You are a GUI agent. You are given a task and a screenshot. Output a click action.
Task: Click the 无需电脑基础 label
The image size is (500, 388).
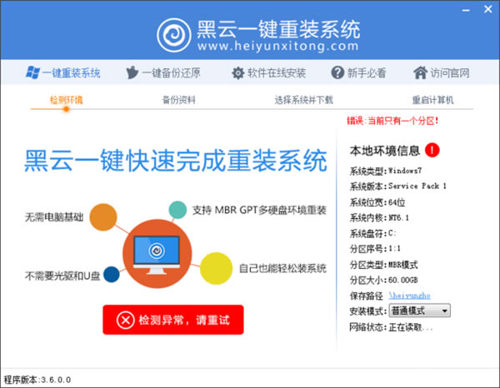click(x=54, y=217)
